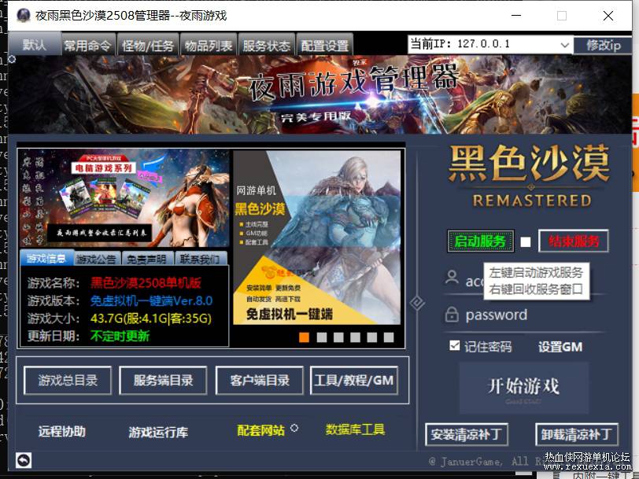The width and height of the screenshot is (639, 479).
Task: Click the back arrow icon at bottom left
Action: [x=24, y=461]
